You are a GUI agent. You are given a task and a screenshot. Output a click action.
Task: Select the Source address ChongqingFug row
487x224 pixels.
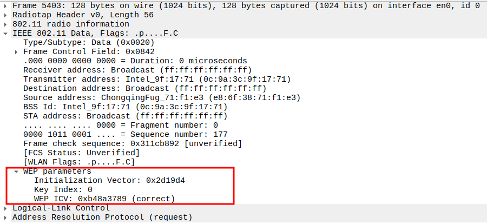pos(161,97)
